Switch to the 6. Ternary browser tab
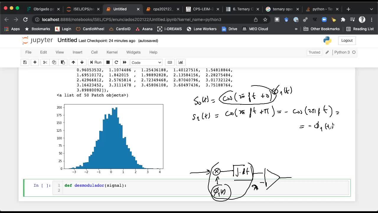Image resolution: width=378 pixels, height=213 pixels. (242, 9)
